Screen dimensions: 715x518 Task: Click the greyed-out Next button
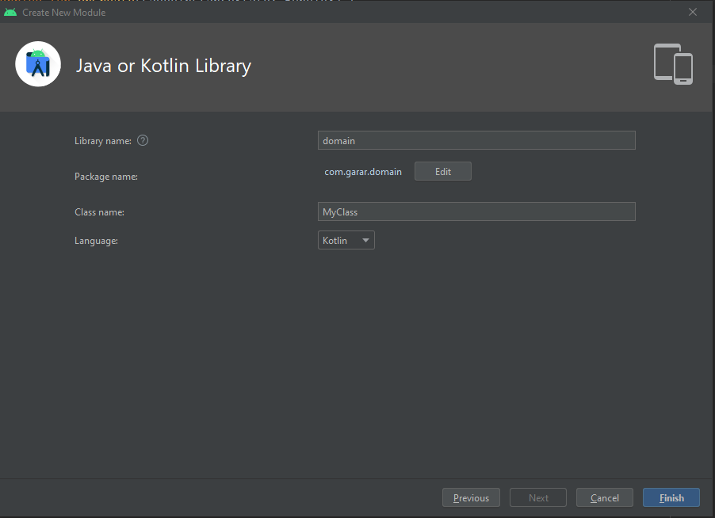(x=538, y=497)
